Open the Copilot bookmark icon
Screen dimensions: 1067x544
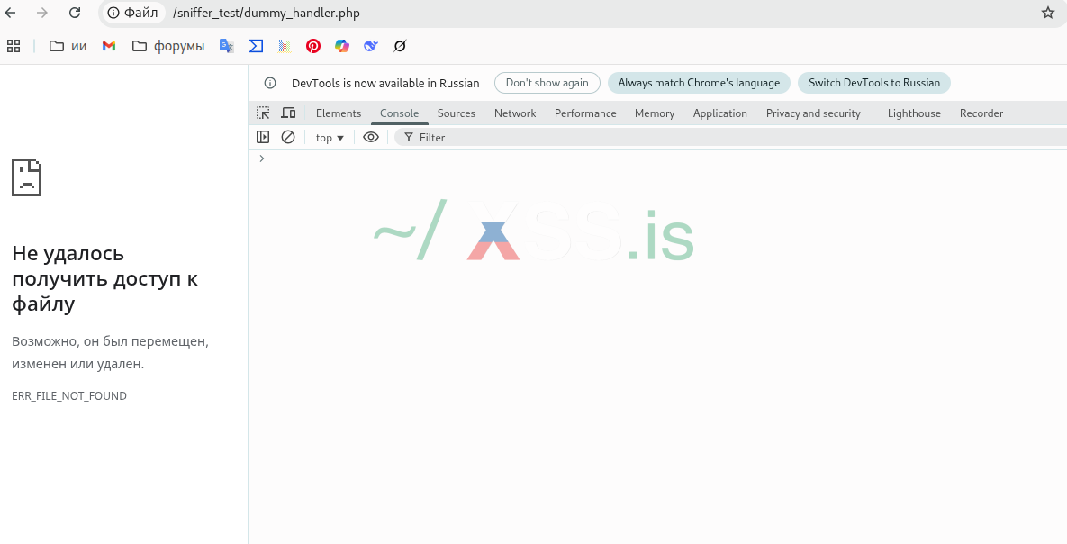(x=342, y=46)
